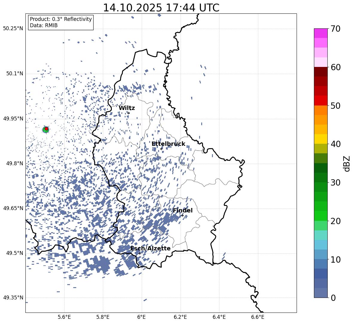
Task: Pick the bright red colorbar swatch above 50
Action: 321,100
